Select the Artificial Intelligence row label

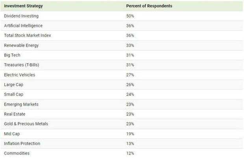point(23,26)
